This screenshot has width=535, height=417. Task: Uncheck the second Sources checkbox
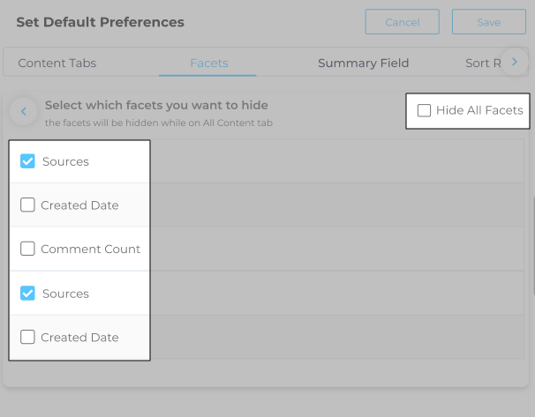tap(27, 294)
